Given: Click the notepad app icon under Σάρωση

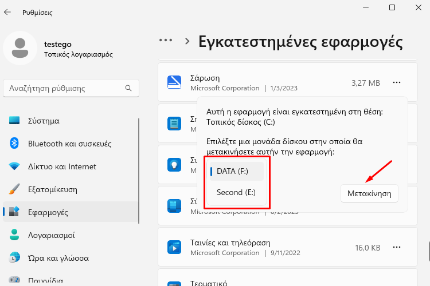Looking at the screenshot, I should point(174,124).
